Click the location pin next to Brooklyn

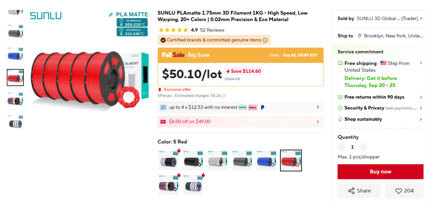click(360, 36)
